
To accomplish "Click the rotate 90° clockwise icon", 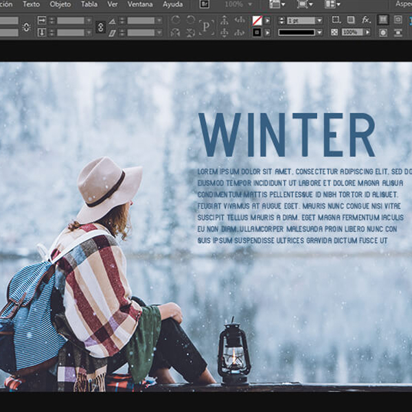I will 175,21.
